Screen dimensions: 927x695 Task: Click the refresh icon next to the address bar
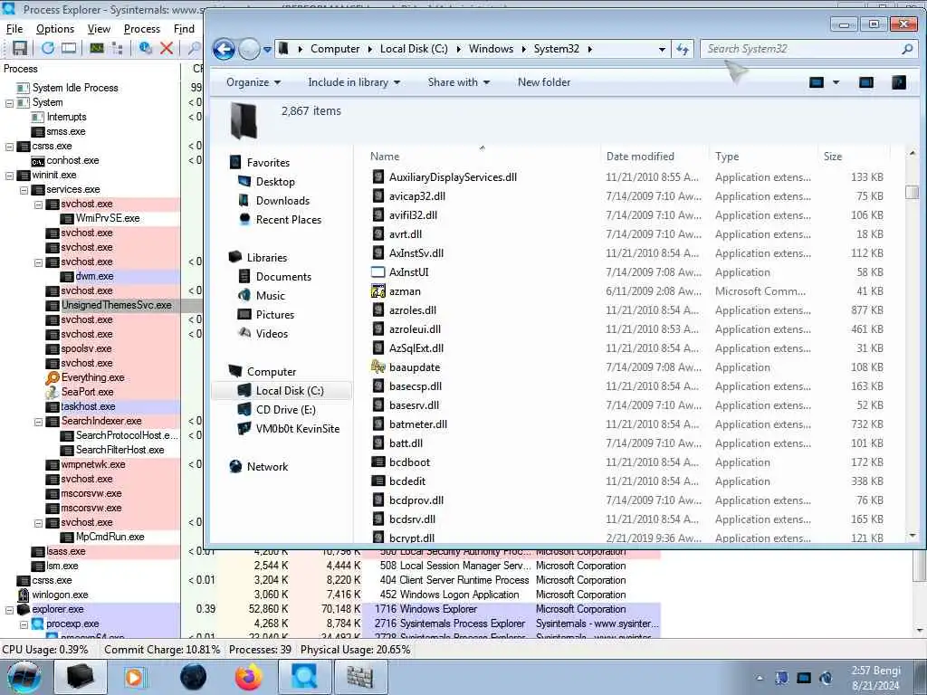[x=683, y=49]
